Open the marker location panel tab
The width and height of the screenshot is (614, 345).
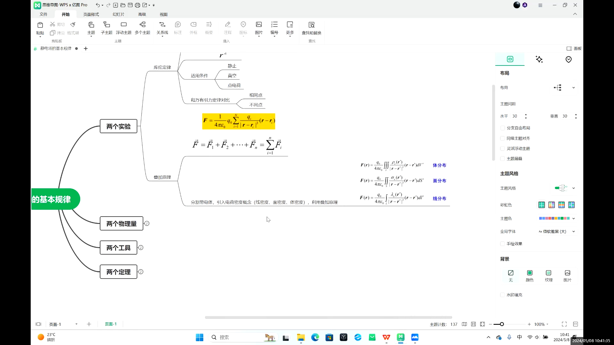[x=569, y=59]
